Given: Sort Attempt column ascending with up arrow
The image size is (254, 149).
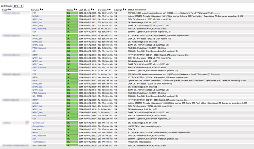Looking at the screenshot, I should tap(123, 10).
